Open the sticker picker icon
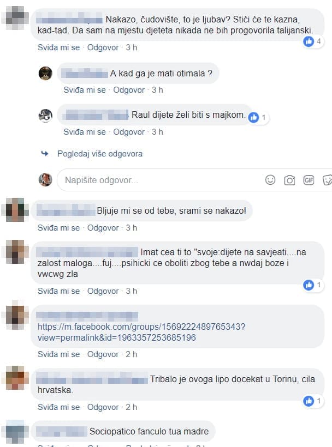This screenshot has height=447, width=332. click(x=327, y=180)
